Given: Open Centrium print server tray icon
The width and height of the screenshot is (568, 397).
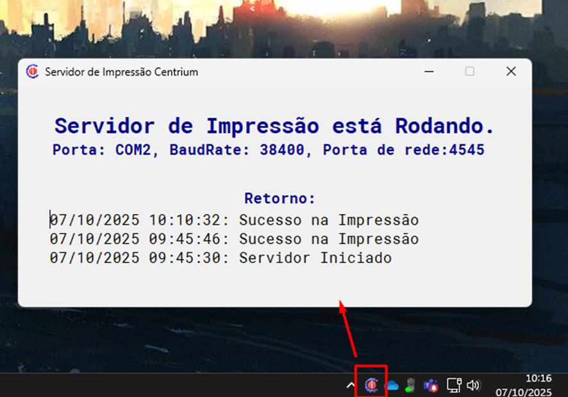Looking at the screenshot, I should point(371,385).
